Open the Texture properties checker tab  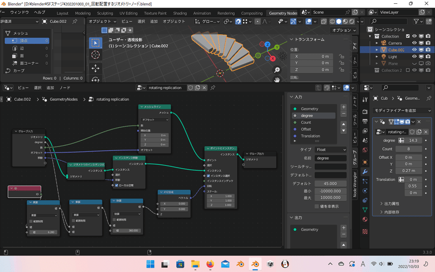365,232
